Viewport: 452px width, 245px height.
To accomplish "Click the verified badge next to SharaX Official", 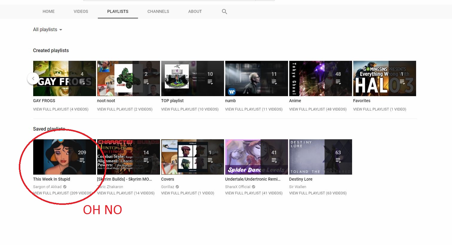I will coord(254,187).
